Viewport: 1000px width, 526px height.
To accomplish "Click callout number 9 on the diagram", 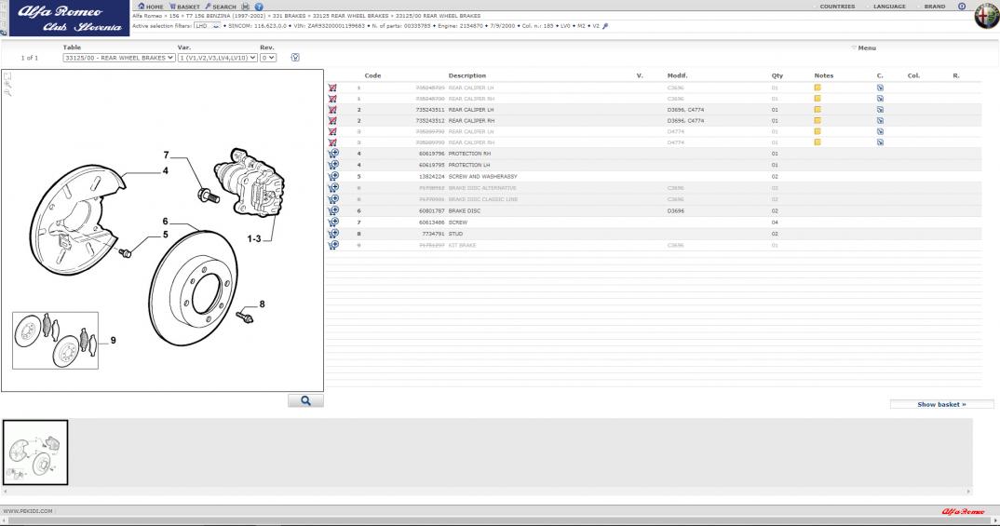I will pyautogui.click(x=114, y=341).
